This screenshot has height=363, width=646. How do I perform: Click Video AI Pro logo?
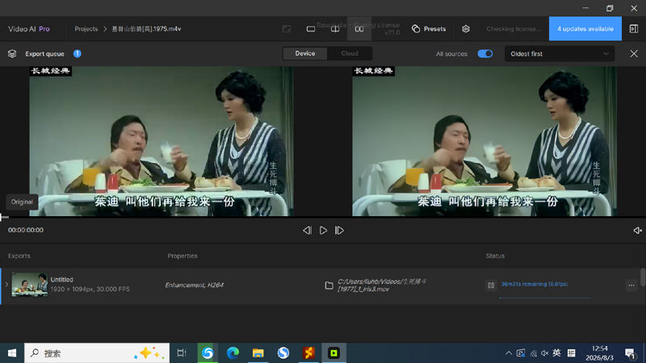(29, 29)
